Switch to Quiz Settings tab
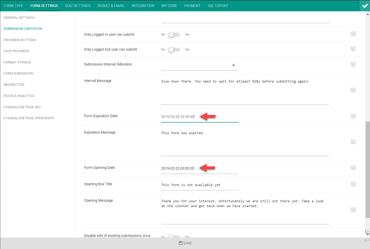This screenshot has width=370, height=249. [x=78, y=6]
